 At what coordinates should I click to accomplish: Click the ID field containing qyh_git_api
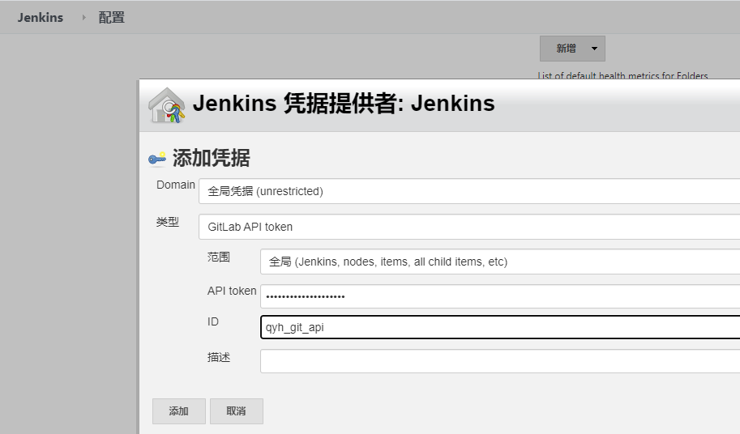(500, 327)
